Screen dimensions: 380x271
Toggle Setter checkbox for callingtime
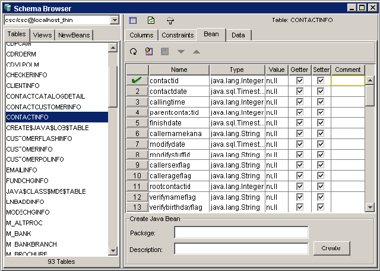point(321,102)
